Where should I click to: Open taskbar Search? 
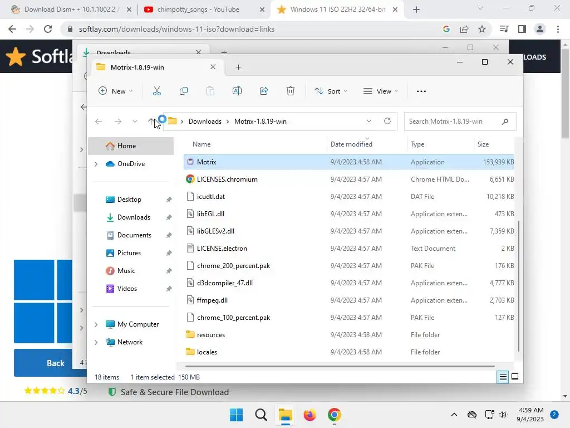tap(261, 415)
